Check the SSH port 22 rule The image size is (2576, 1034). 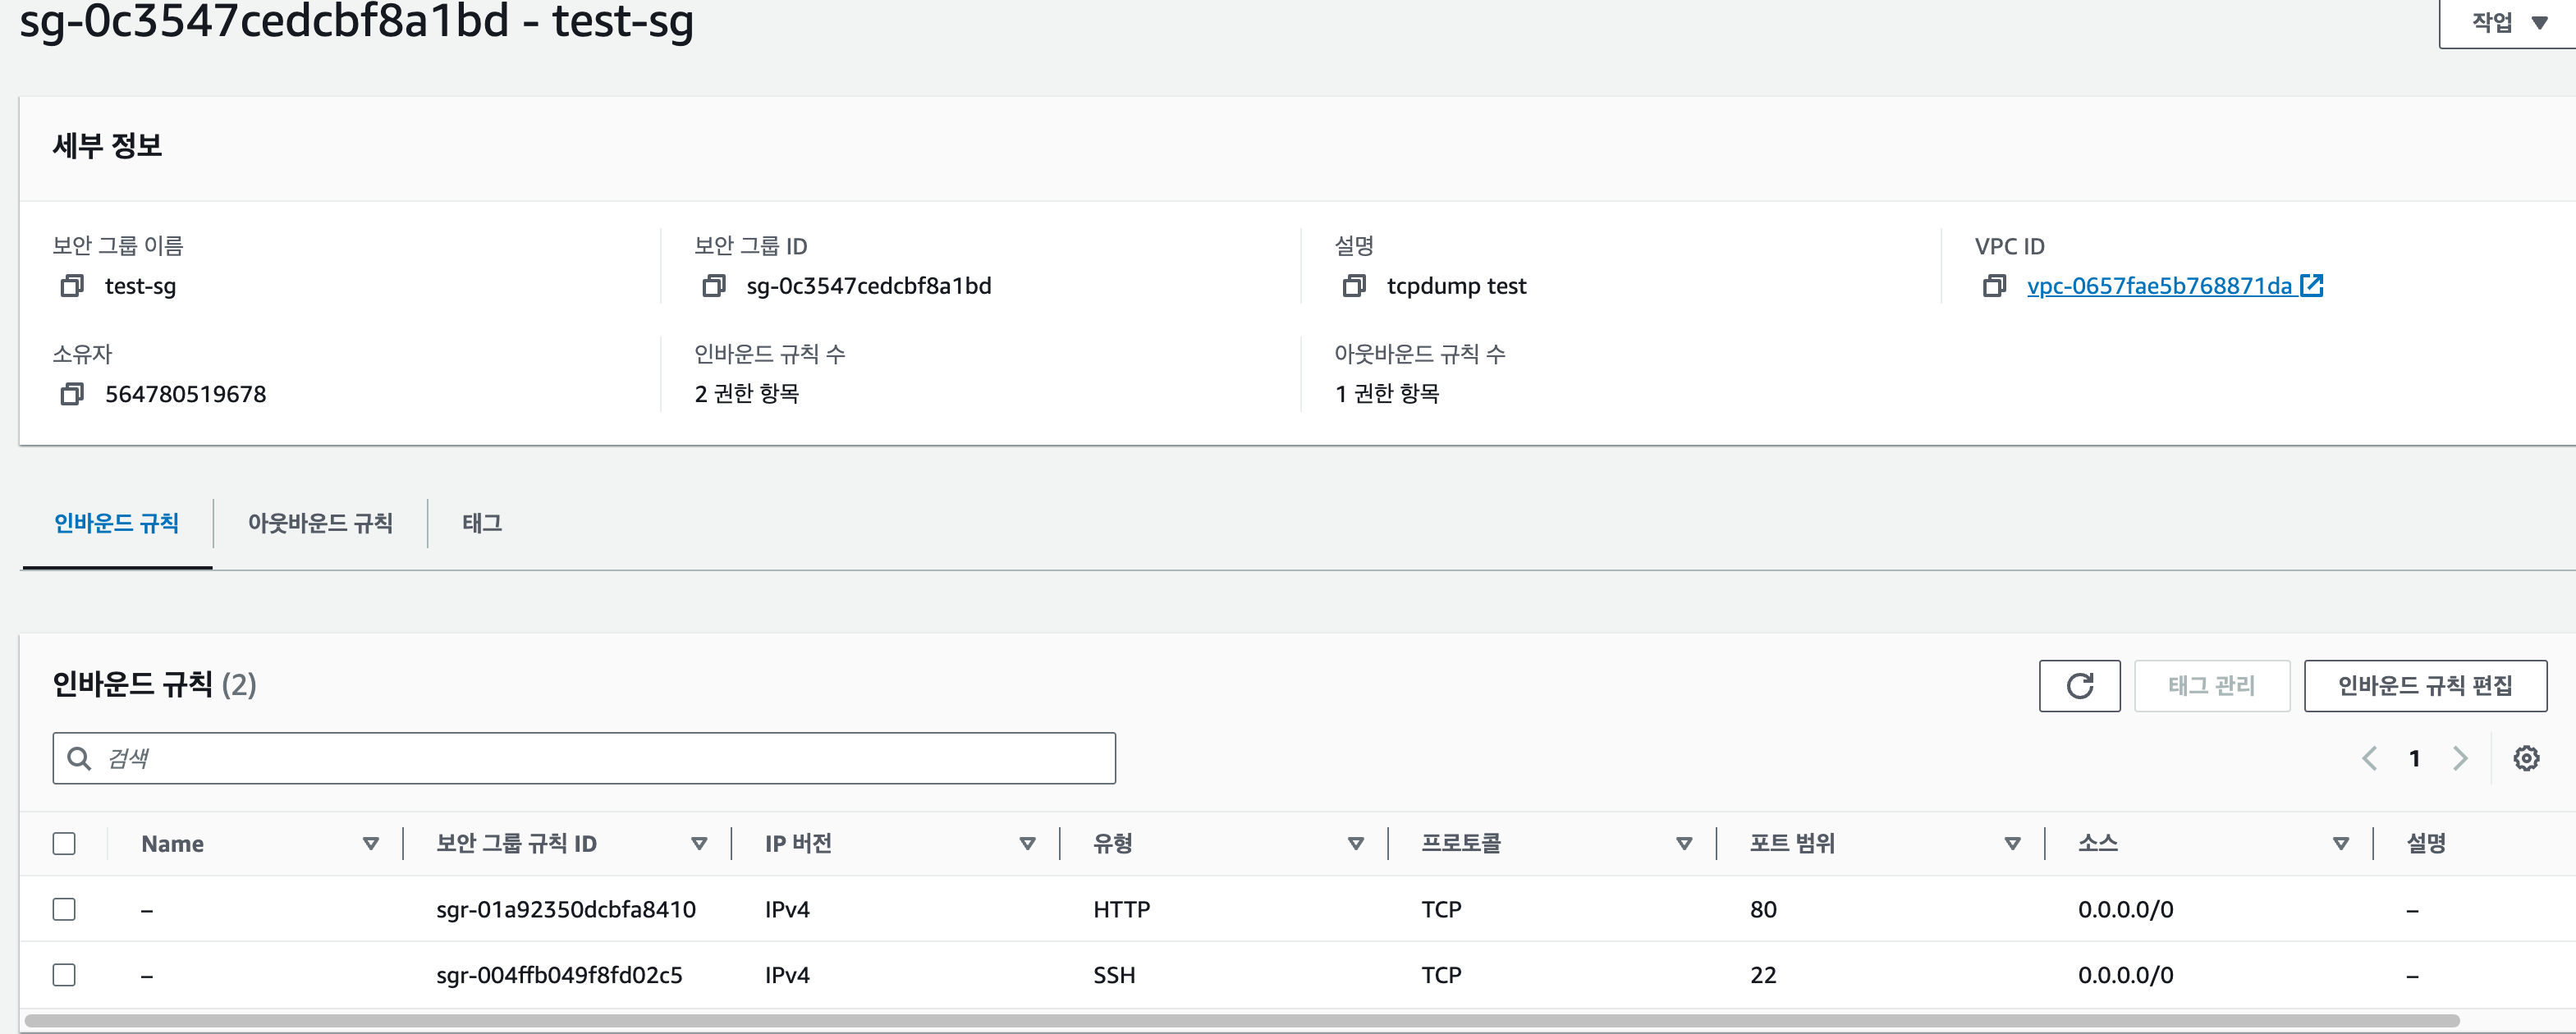64,974
